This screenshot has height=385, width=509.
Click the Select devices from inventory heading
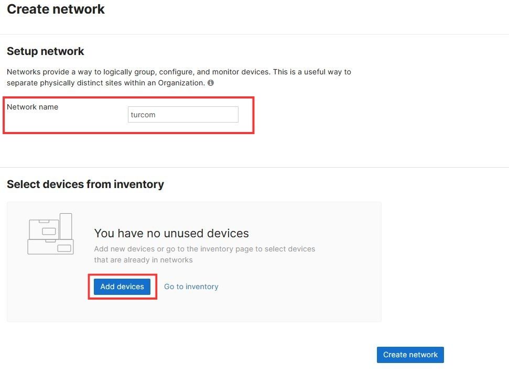point(85,184)
